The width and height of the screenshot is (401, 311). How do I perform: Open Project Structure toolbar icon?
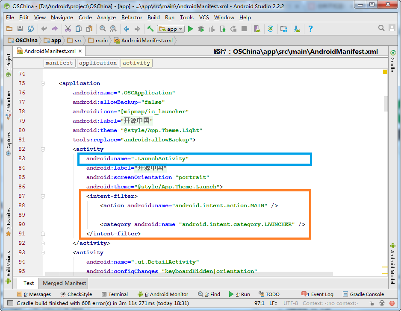pyautogui.click(x=283, y=29)
